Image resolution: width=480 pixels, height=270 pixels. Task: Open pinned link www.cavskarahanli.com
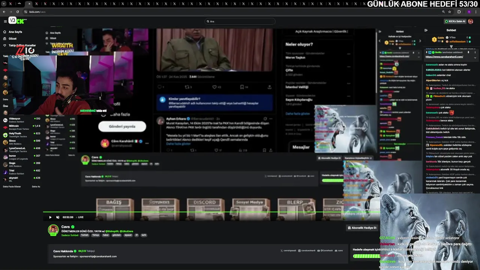tap(444, 57)
